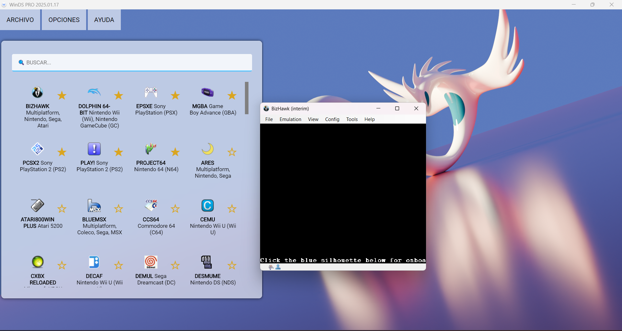
Task: Toggle the PCSX2 favorite star
Action: tap(62, 152)
